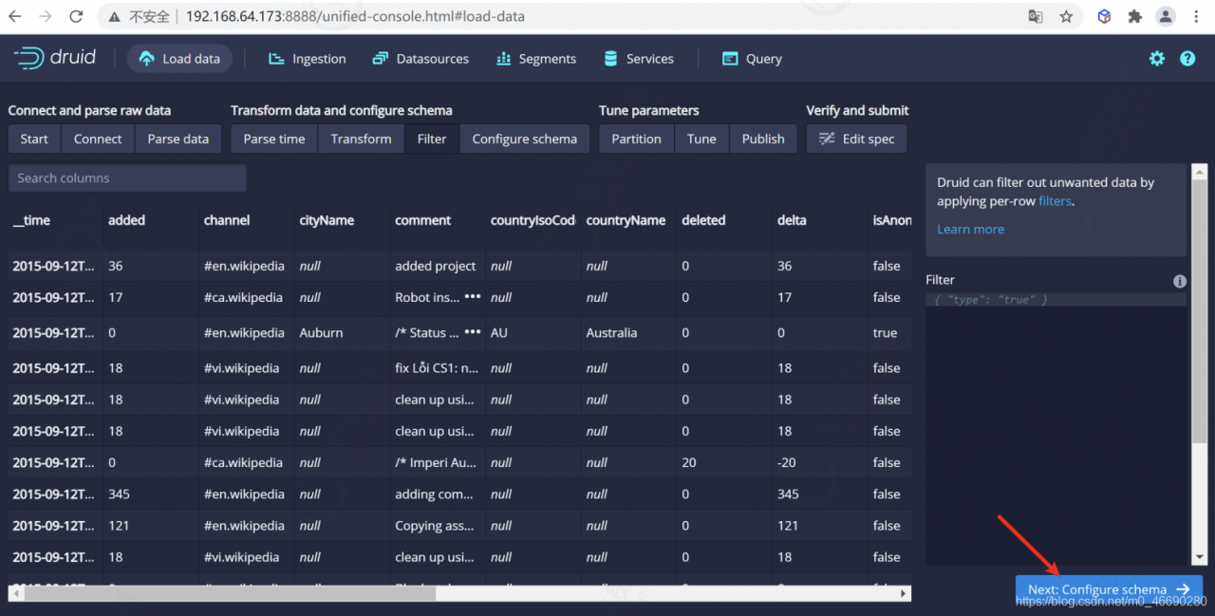
Task: Click the Filter info icon
Action: click(1180, 281)
